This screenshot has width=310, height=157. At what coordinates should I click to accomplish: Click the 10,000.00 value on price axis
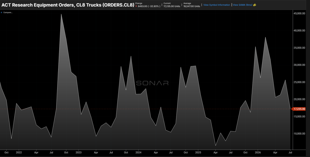coord(299,134)
